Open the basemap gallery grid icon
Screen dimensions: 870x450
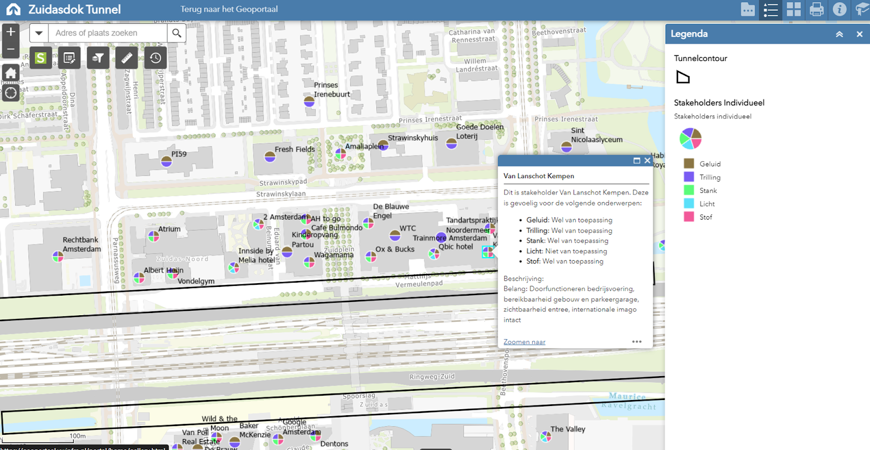[793, 9]
